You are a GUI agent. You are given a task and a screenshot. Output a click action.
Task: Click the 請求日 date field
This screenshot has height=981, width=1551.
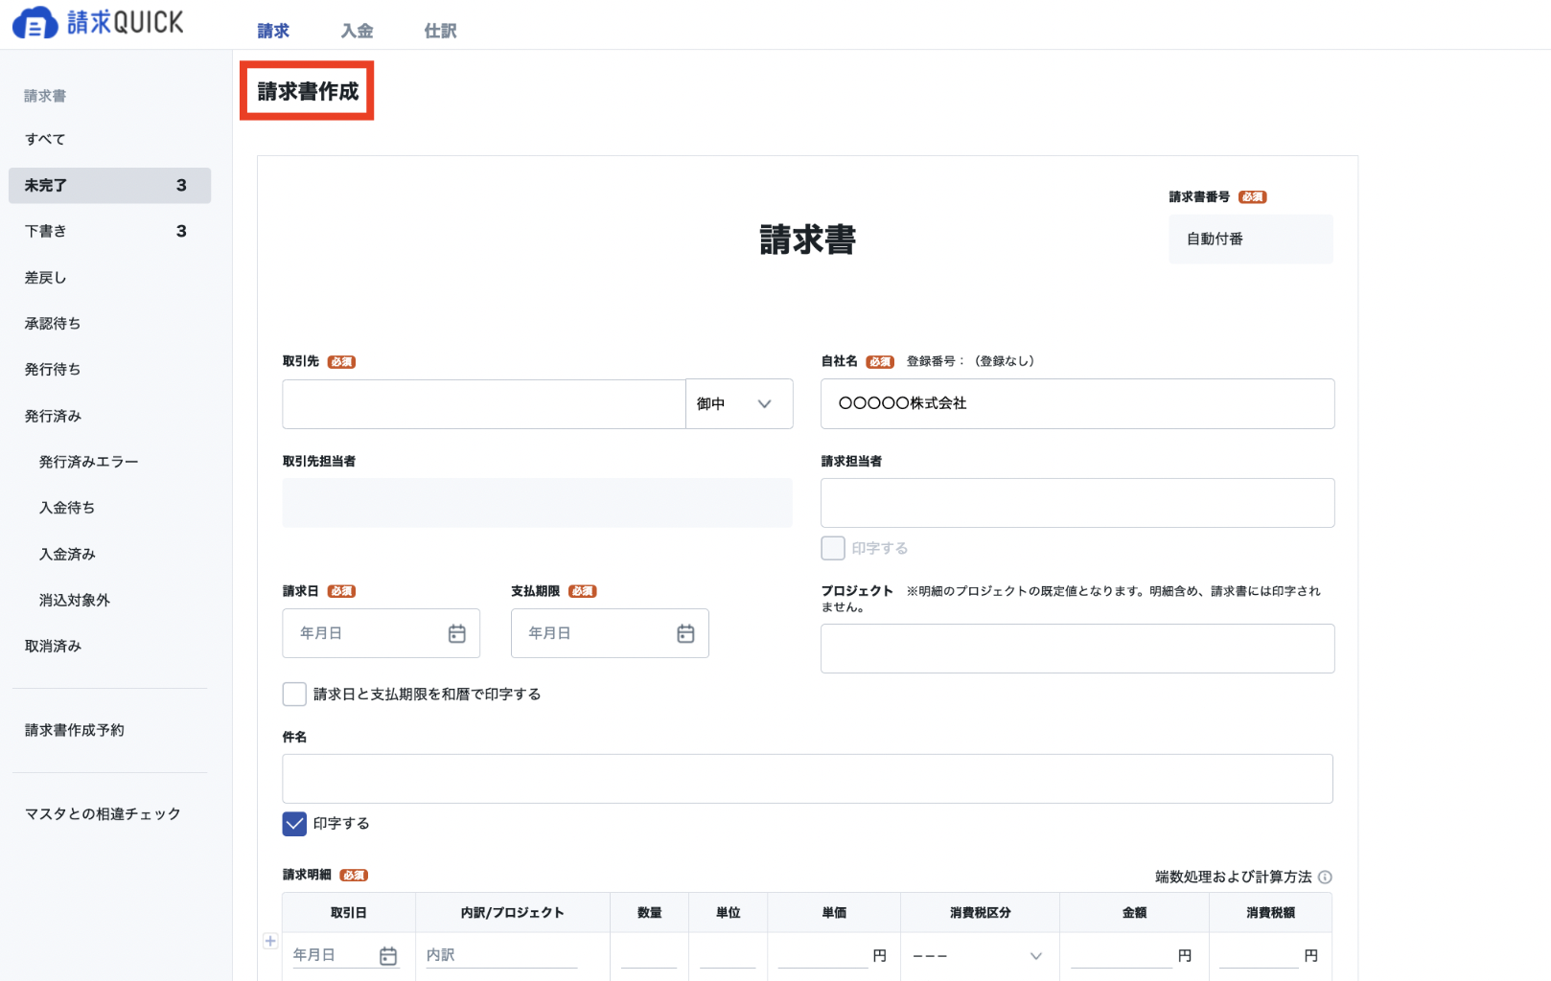381,633
